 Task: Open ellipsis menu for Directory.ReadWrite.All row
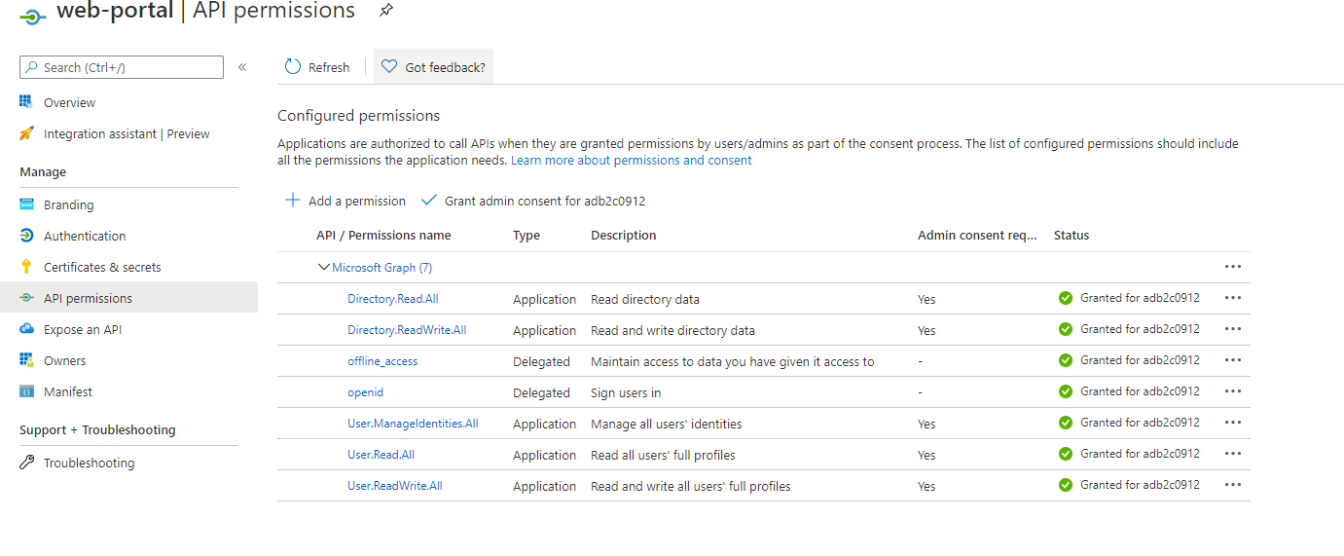[x=1233, y=329]
